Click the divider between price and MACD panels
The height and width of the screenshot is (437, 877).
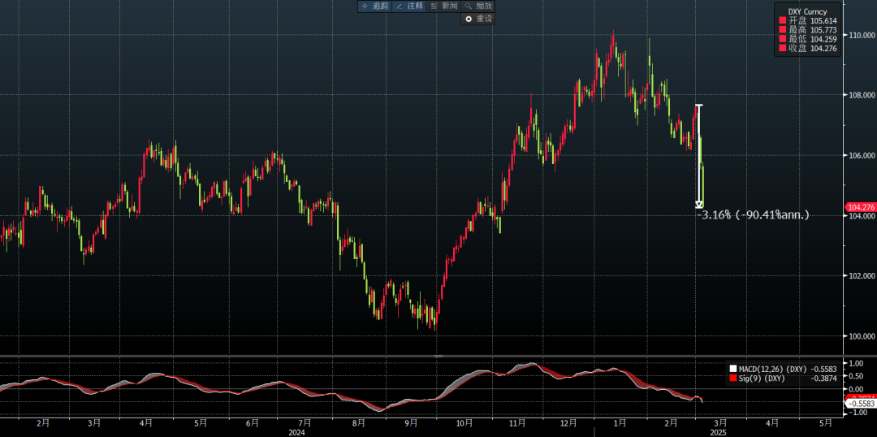tap(438, 356)
